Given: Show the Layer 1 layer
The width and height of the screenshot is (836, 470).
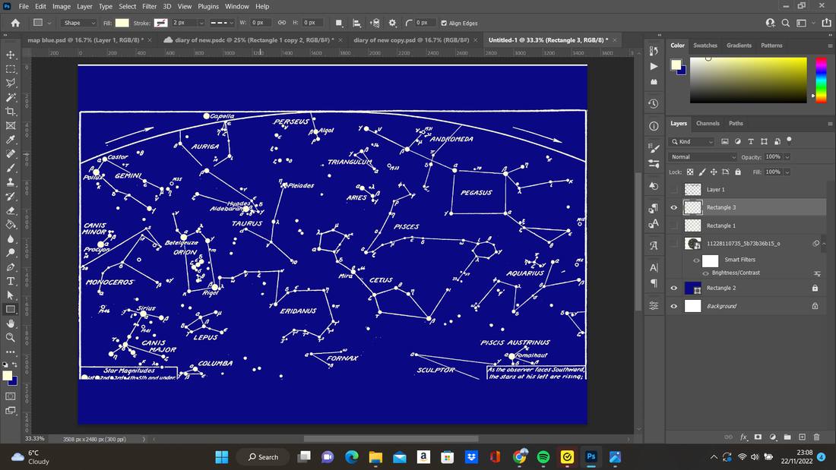Looking at the screenshot, I should coord(674,189).
